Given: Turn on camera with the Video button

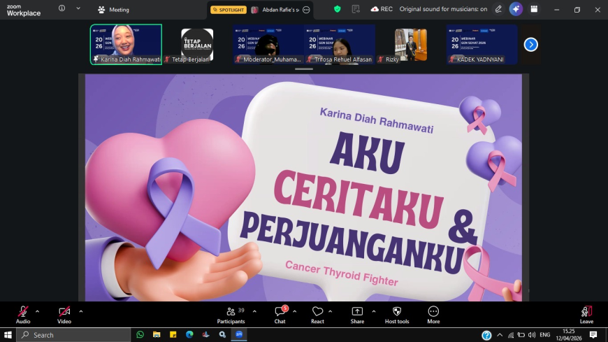Looking at the screenshot, I should click(64, 315).
